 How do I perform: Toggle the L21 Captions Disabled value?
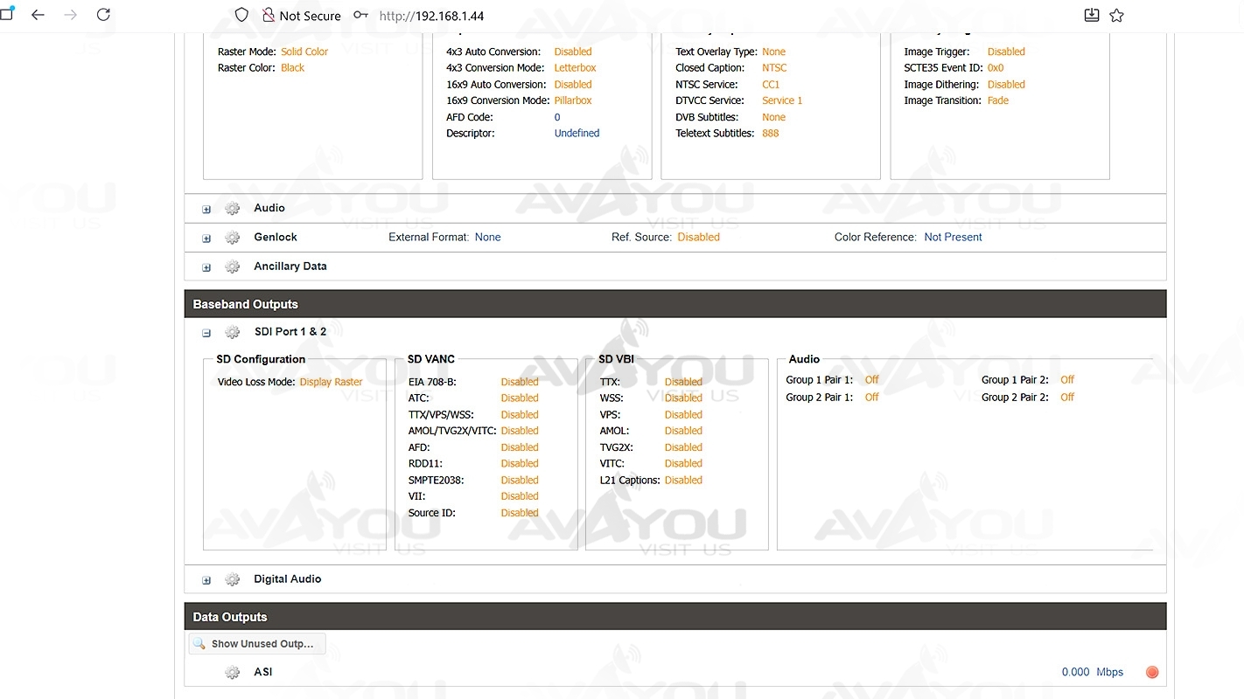[x=683, y=480]
